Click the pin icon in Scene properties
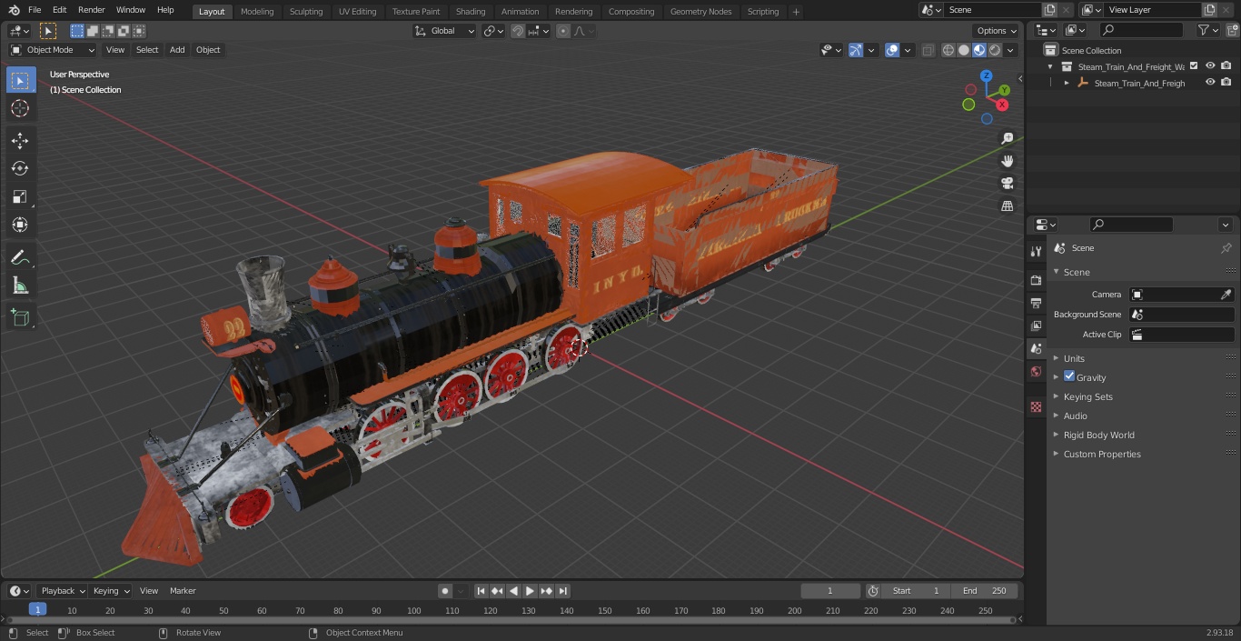 pyautogui.click(x=1226, y=248)
